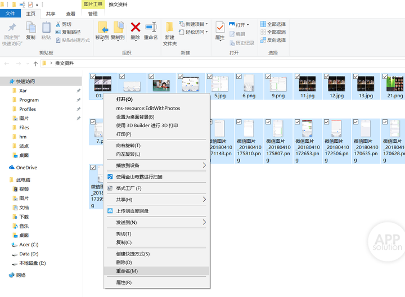
Task: Uncheck the checkbox on 6.png
Action: pos(239,76)
